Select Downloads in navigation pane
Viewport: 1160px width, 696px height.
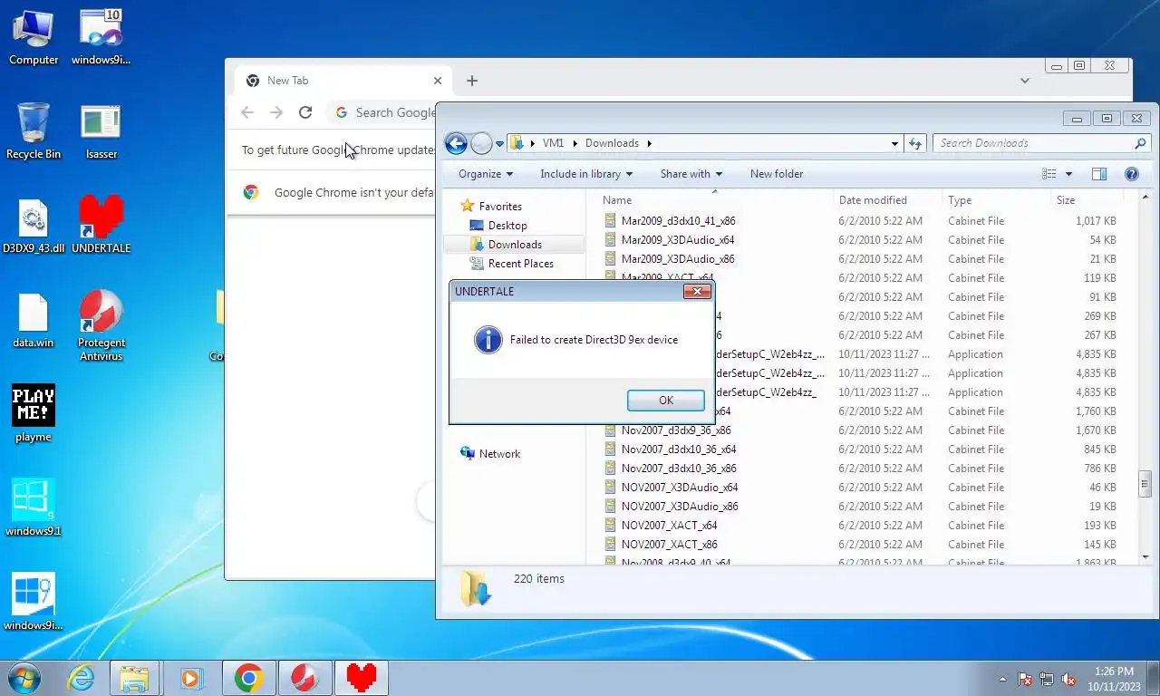pos(514,245)
